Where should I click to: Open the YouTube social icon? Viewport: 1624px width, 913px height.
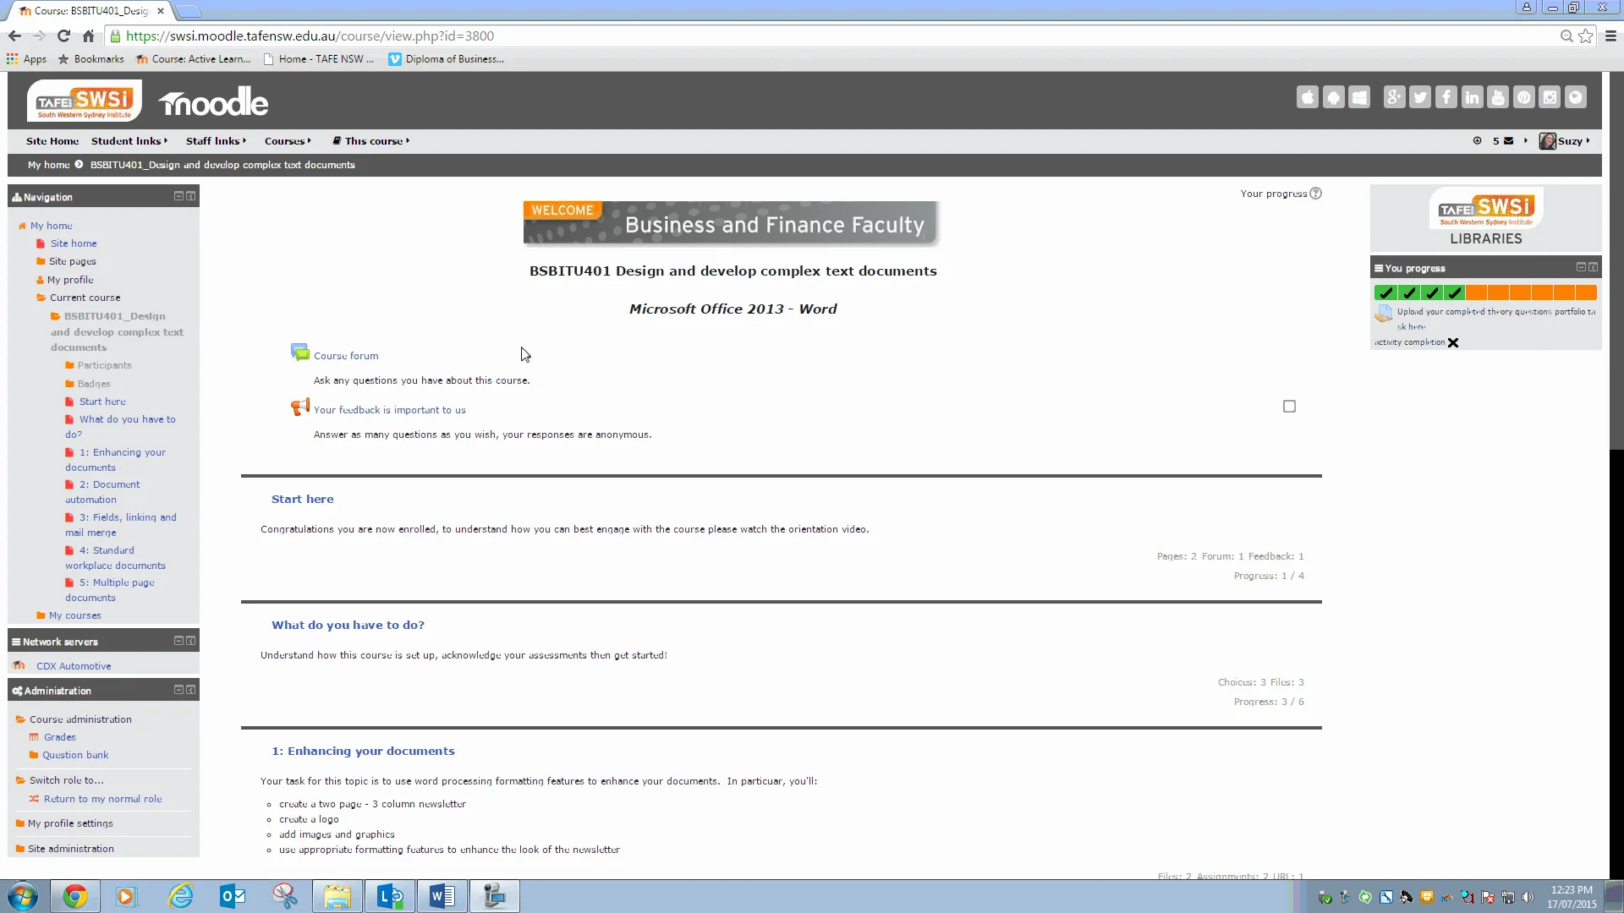[1498, 97]
